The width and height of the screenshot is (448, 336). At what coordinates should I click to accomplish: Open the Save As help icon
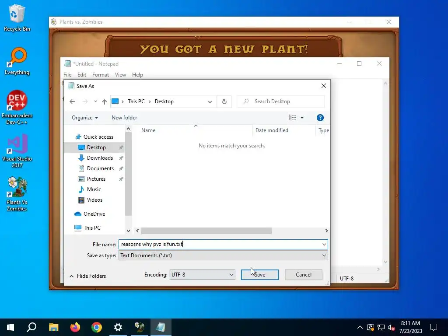coord(320,118)
